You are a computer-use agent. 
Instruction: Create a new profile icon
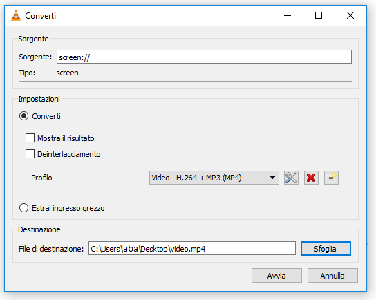tap(331, 178)
